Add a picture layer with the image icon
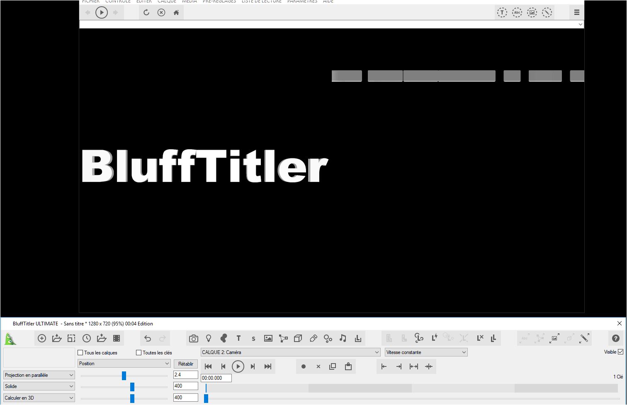 click(x=268, y=338)
